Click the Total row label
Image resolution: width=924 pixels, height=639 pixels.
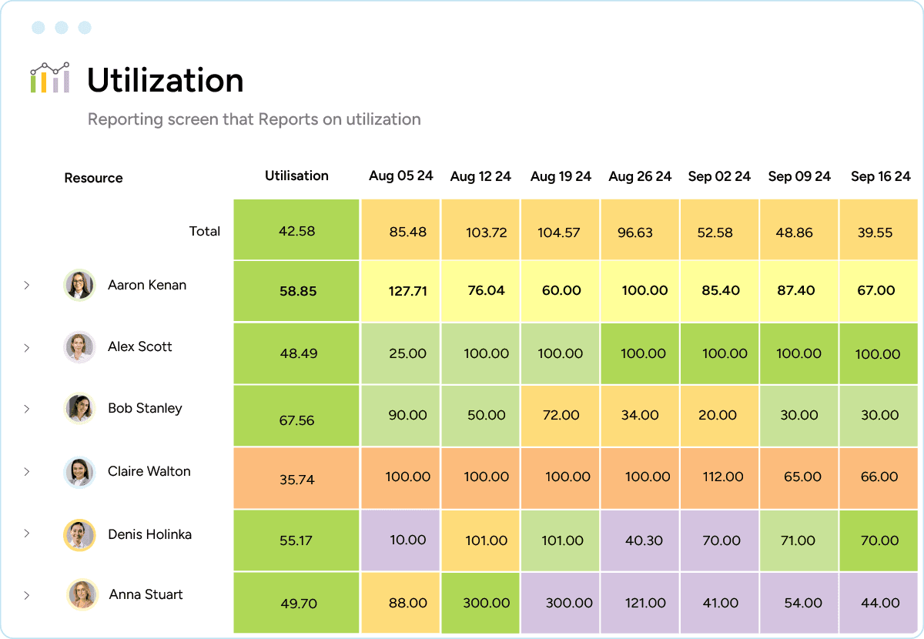[x=205, y=230]
